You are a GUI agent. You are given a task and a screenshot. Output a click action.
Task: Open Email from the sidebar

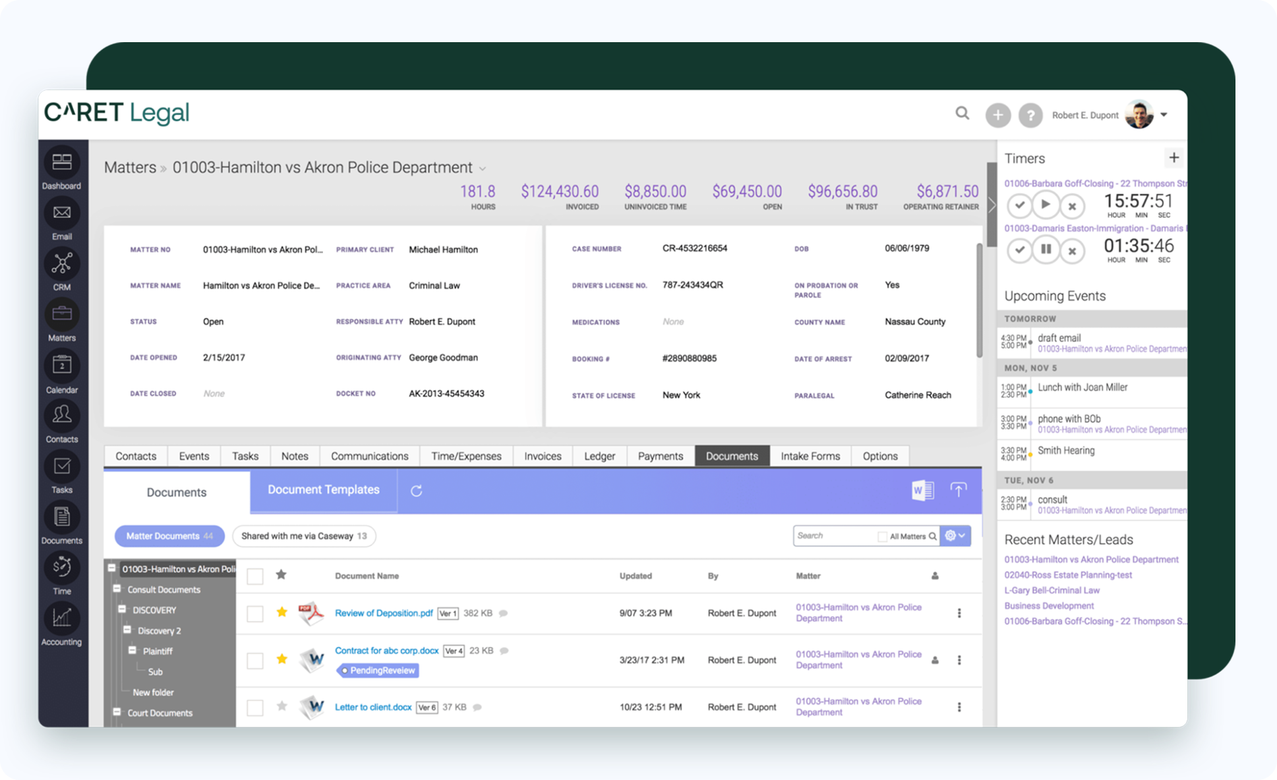point(62,213)
